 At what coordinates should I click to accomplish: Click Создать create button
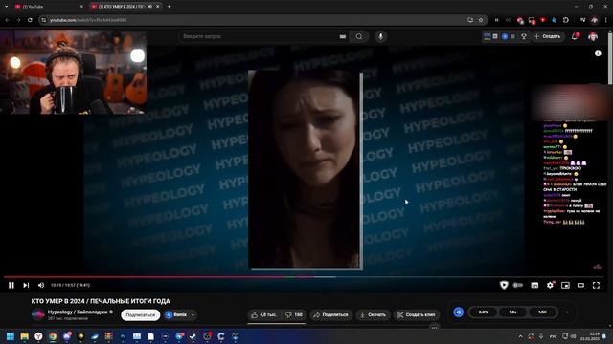point(547,36)
